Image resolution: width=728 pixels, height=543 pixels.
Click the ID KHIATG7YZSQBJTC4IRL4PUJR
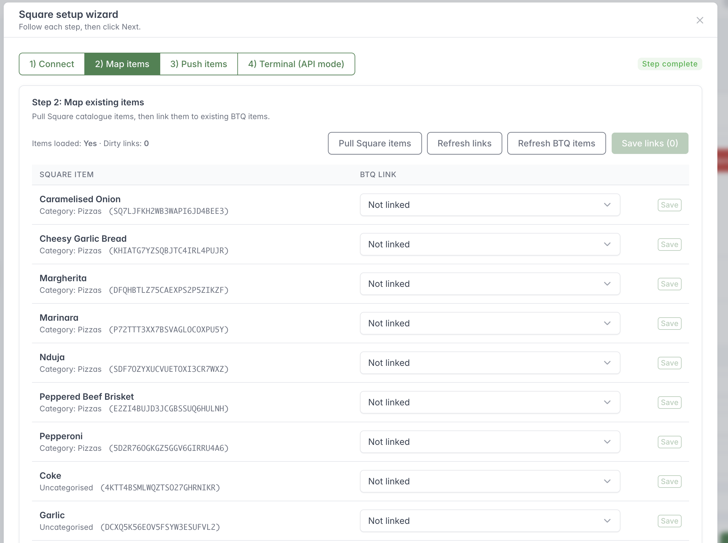click(169, 251)
